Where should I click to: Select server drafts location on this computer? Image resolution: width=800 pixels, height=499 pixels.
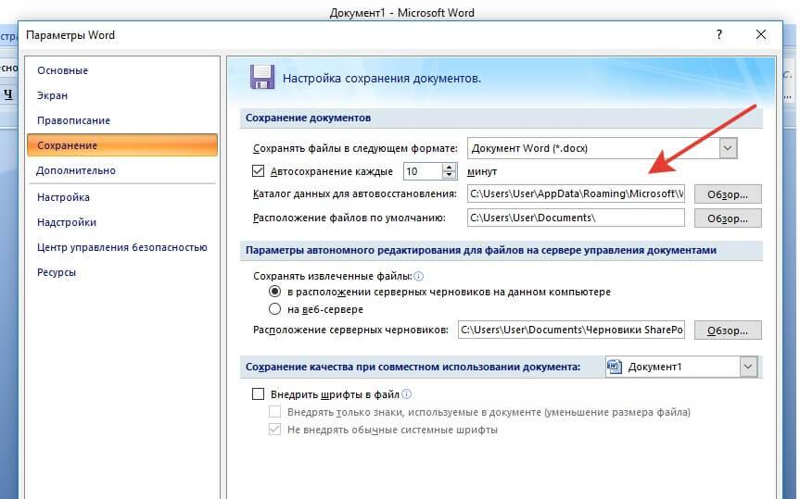click(x=275, y=292)
